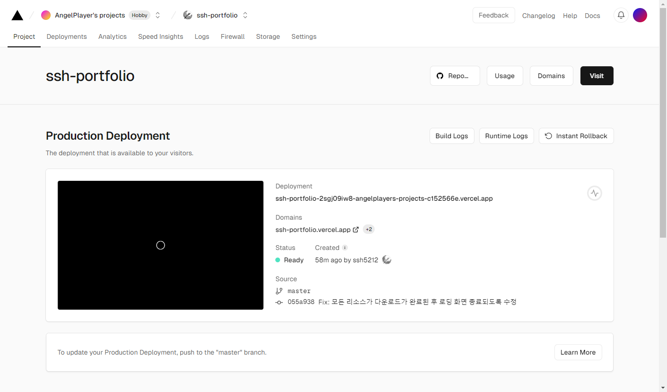667x392 pixels.
Task: Open Runtime Logs
Action: pos(507,136)
